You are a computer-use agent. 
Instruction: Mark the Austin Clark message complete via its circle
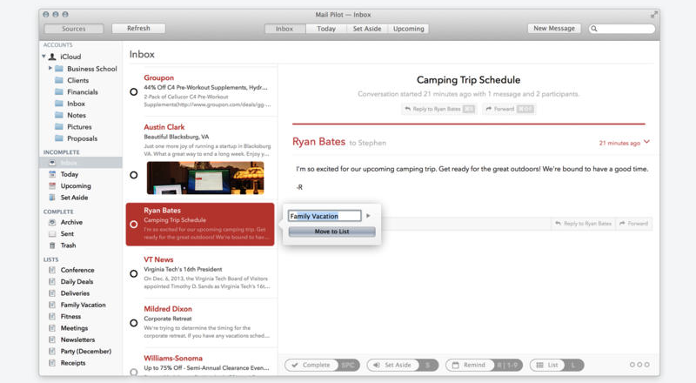134,175
